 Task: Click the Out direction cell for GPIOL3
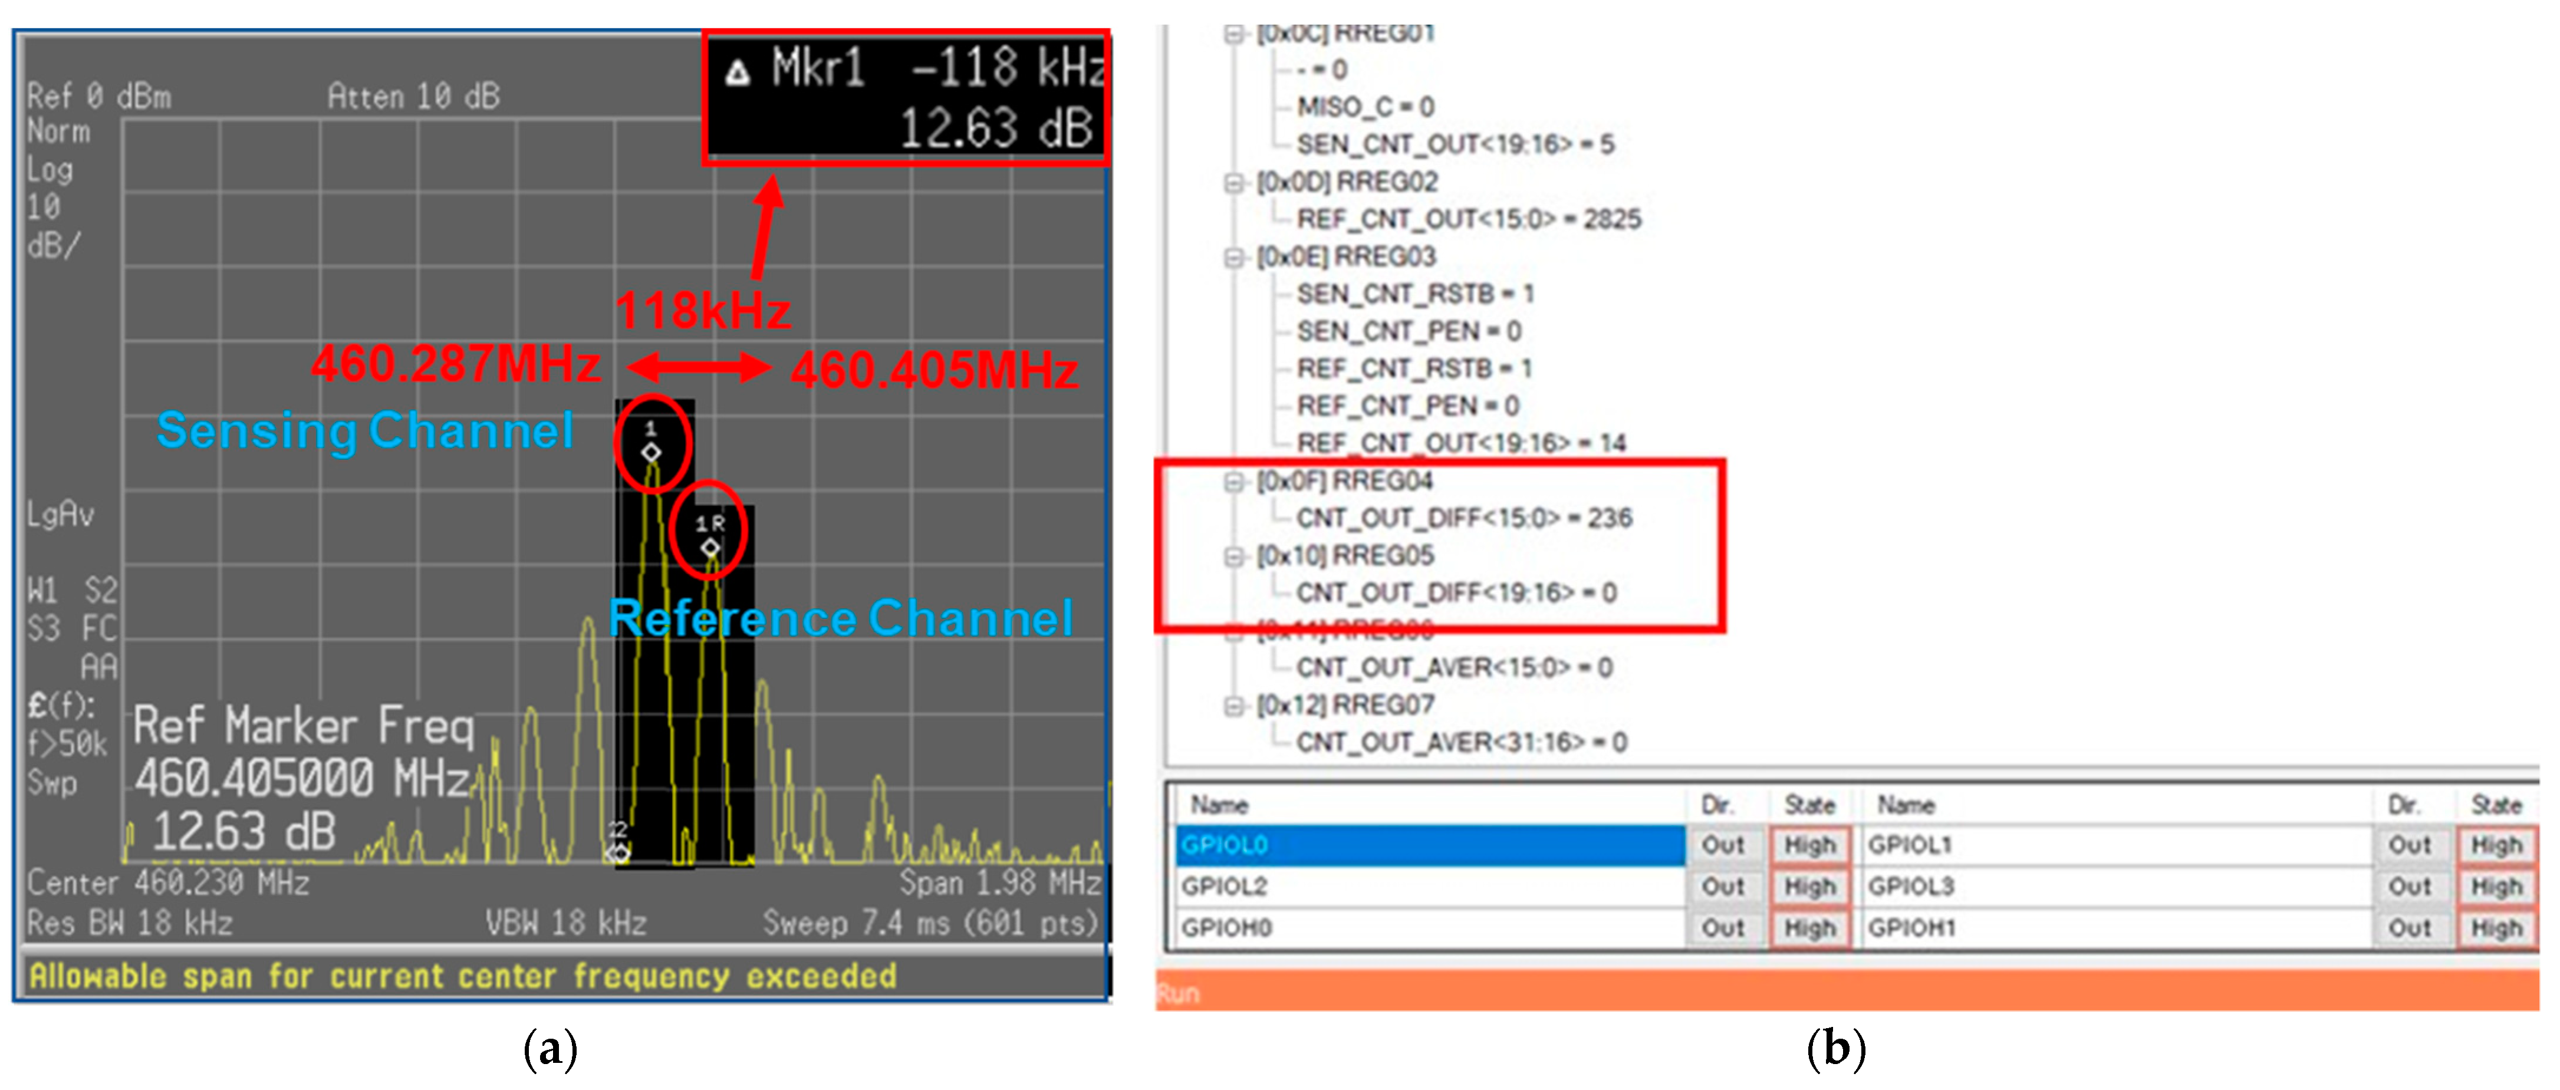[2409, 886]
